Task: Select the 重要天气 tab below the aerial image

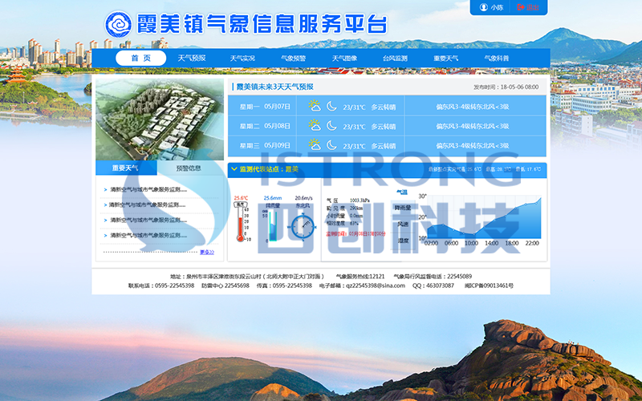Action: click(126, 168)
